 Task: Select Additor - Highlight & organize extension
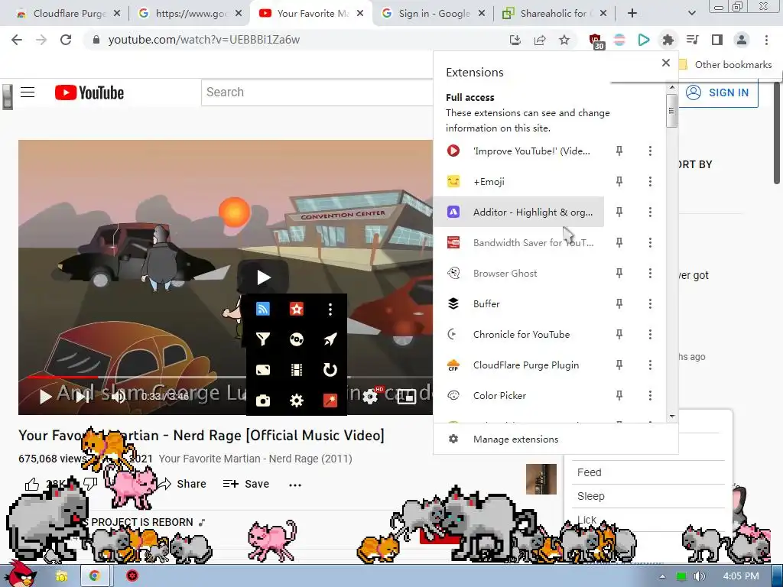[x=519, y=212]
